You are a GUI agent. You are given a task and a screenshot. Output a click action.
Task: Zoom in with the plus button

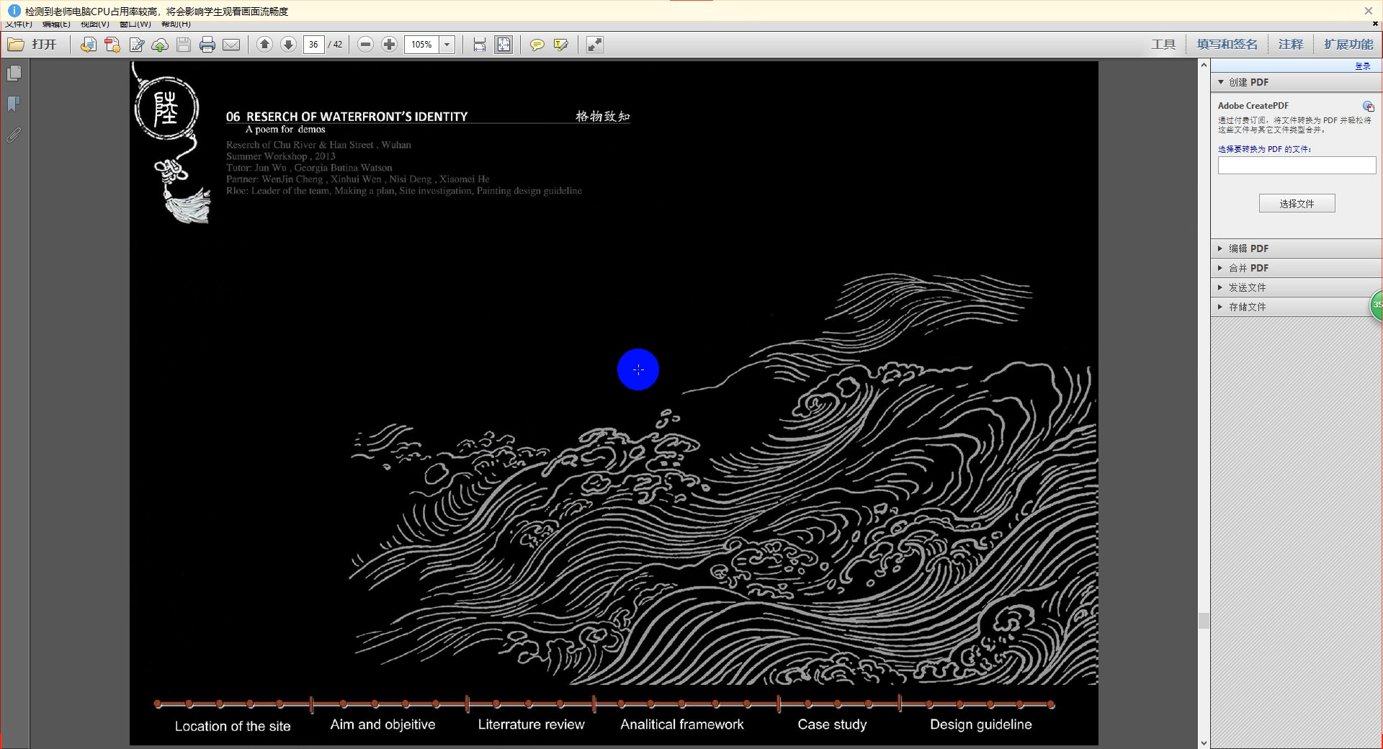(x=389, y=45)
